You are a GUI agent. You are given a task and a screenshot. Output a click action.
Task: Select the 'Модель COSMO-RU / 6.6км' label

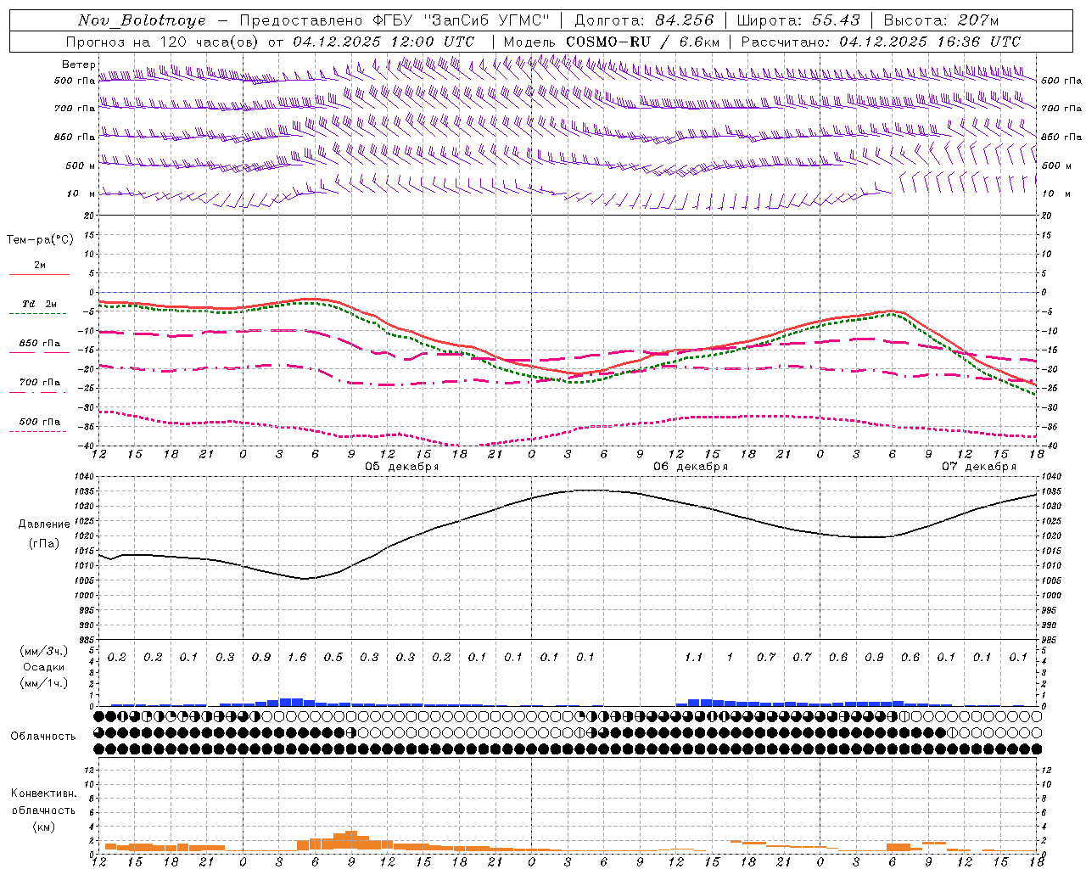612,42
